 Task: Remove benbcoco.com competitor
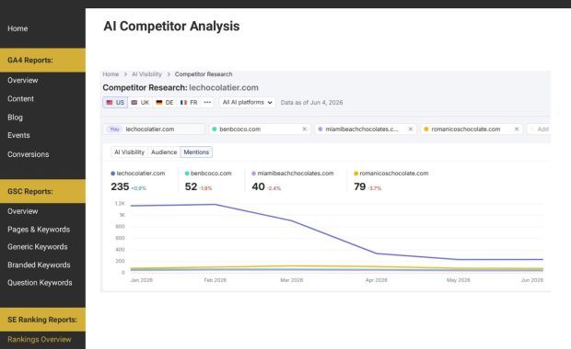click(305, 129)
